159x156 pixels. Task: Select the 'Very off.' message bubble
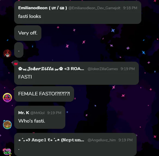[28, 33]
